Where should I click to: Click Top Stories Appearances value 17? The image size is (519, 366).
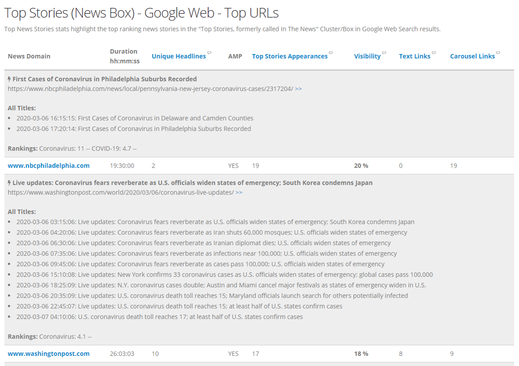[x=256, y=354]
